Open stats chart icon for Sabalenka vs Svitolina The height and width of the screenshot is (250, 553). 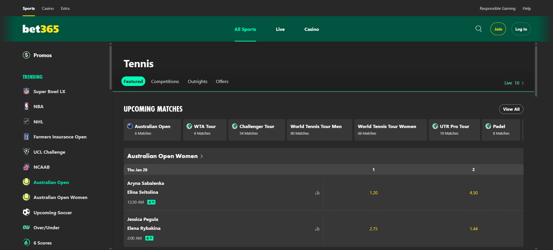click(317, 193)
